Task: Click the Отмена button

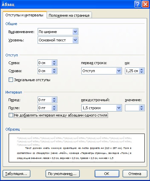Action: pyautogui.click(x=135, y=174)
